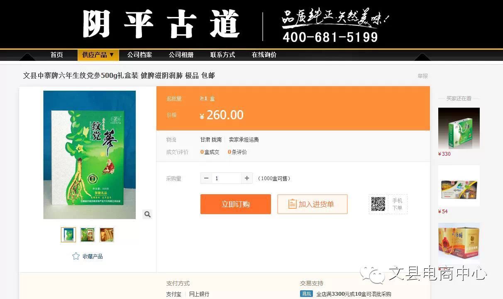The width and height of the screenshot is (503, 299).
Task: Click the star icon beside 收藏产品
Action: pos(76,256)
